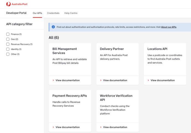Tick the Finance category checkbox

8,34
